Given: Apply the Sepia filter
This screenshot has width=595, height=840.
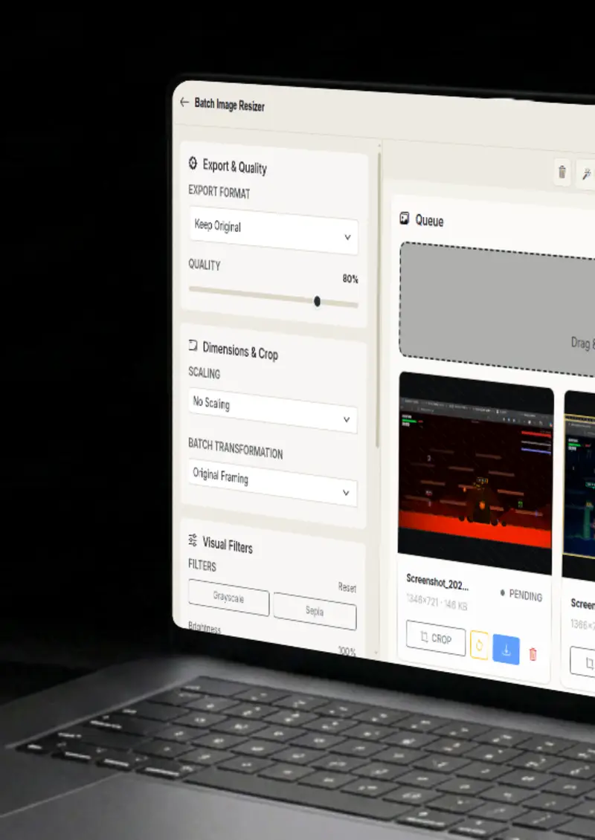Looking at the screenshot, I should click(315, 611).
